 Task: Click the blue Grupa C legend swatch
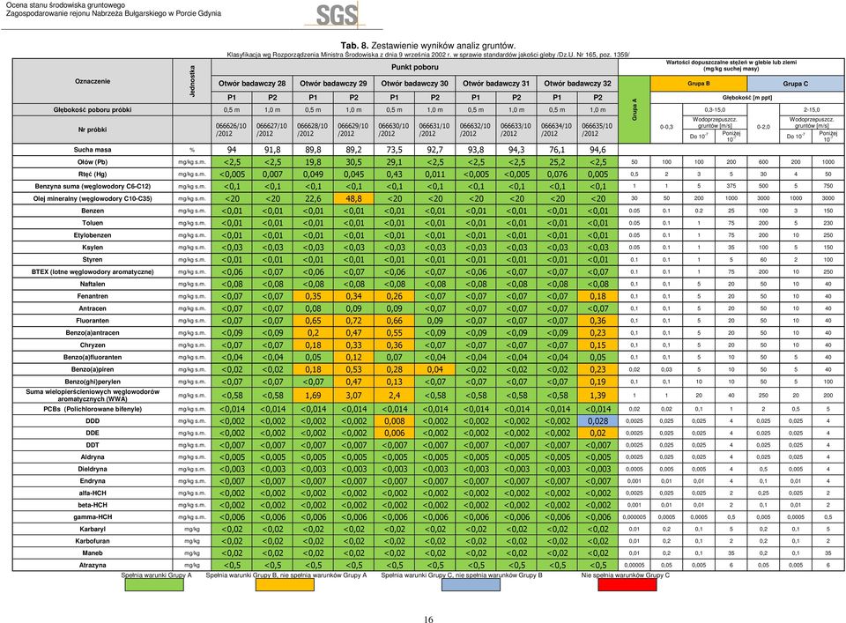(471, 585)
